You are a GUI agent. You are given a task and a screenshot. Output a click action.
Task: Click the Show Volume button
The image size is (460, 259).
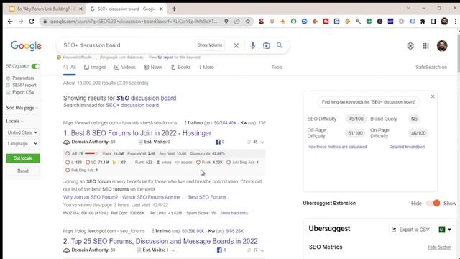coord(210,45)
